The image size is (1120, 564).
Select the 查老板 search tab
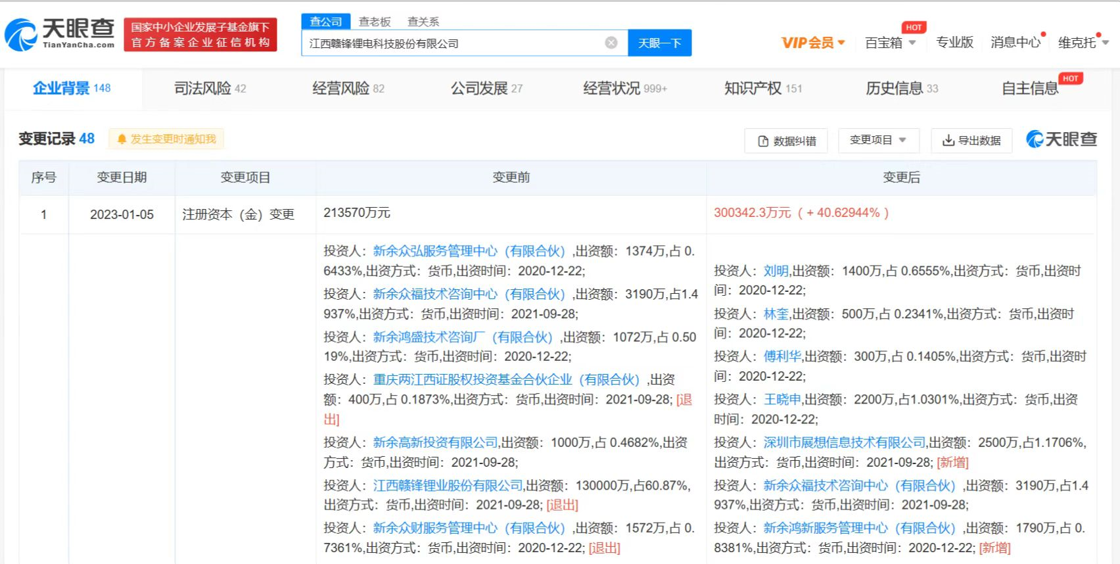pyautogui.click(x=375, y=22)
